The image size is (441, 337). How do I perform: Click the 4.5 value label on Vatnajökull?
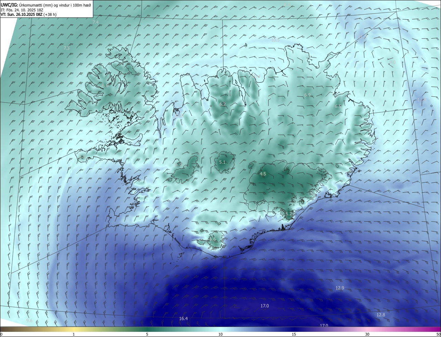point(263,174)
